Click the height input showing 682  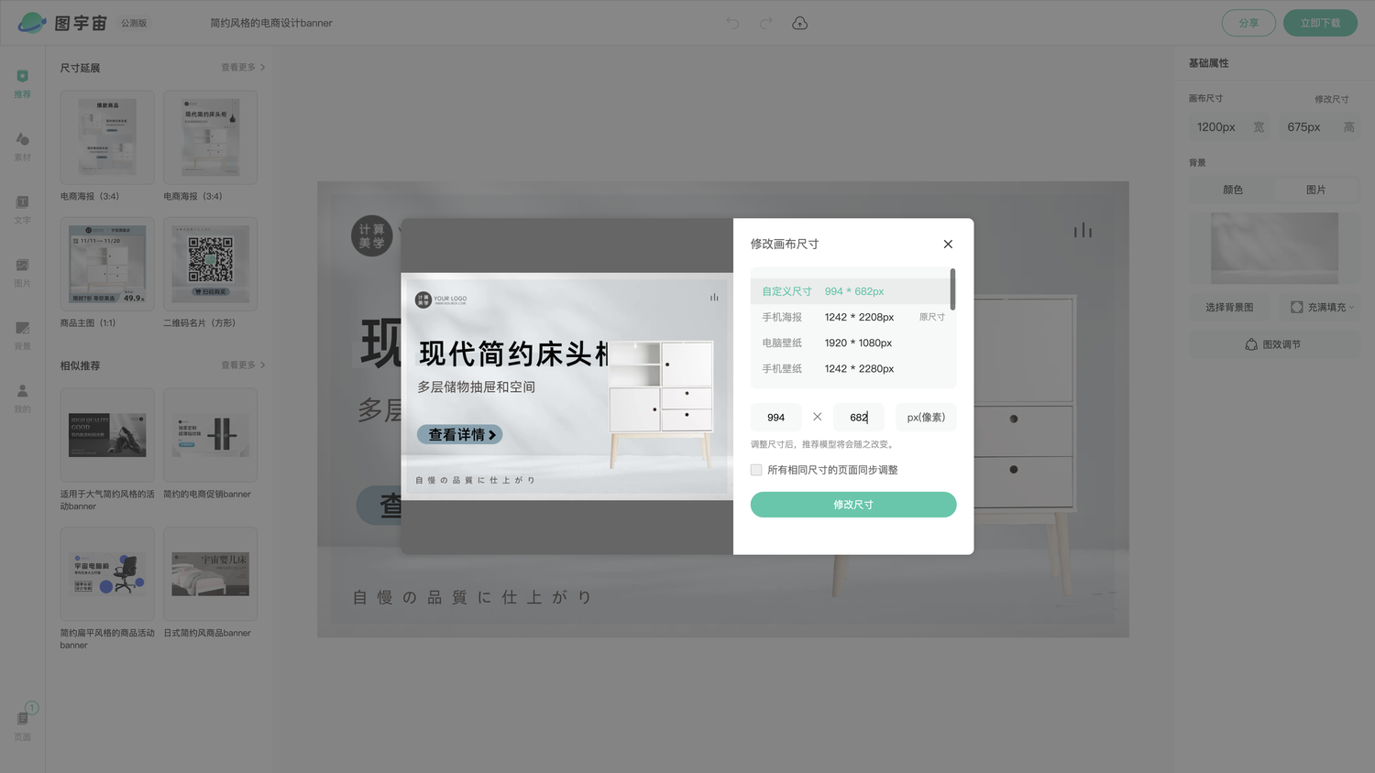[859, 418]
